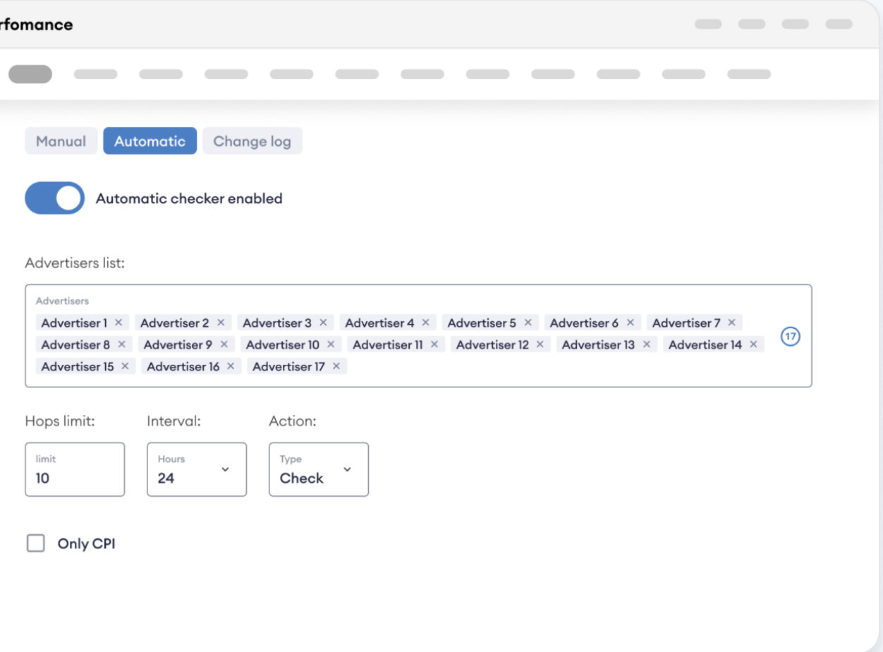Image resolution: width=883 pixels, height=652 pixels.
Task: Select the Automatic tab
Action: pos(150,141)
